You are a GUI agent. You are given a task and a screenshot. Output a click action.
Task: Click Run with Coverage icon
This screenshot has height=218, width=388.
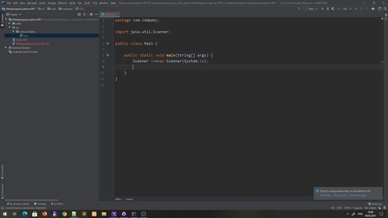click(333, 8)
